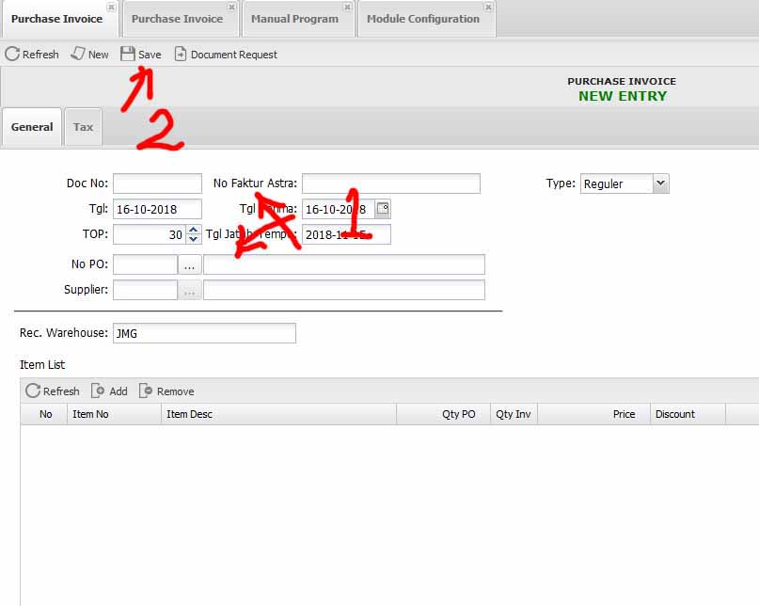Open the Supplier lookup button
The image size is (759, 606).
[190, 290]
